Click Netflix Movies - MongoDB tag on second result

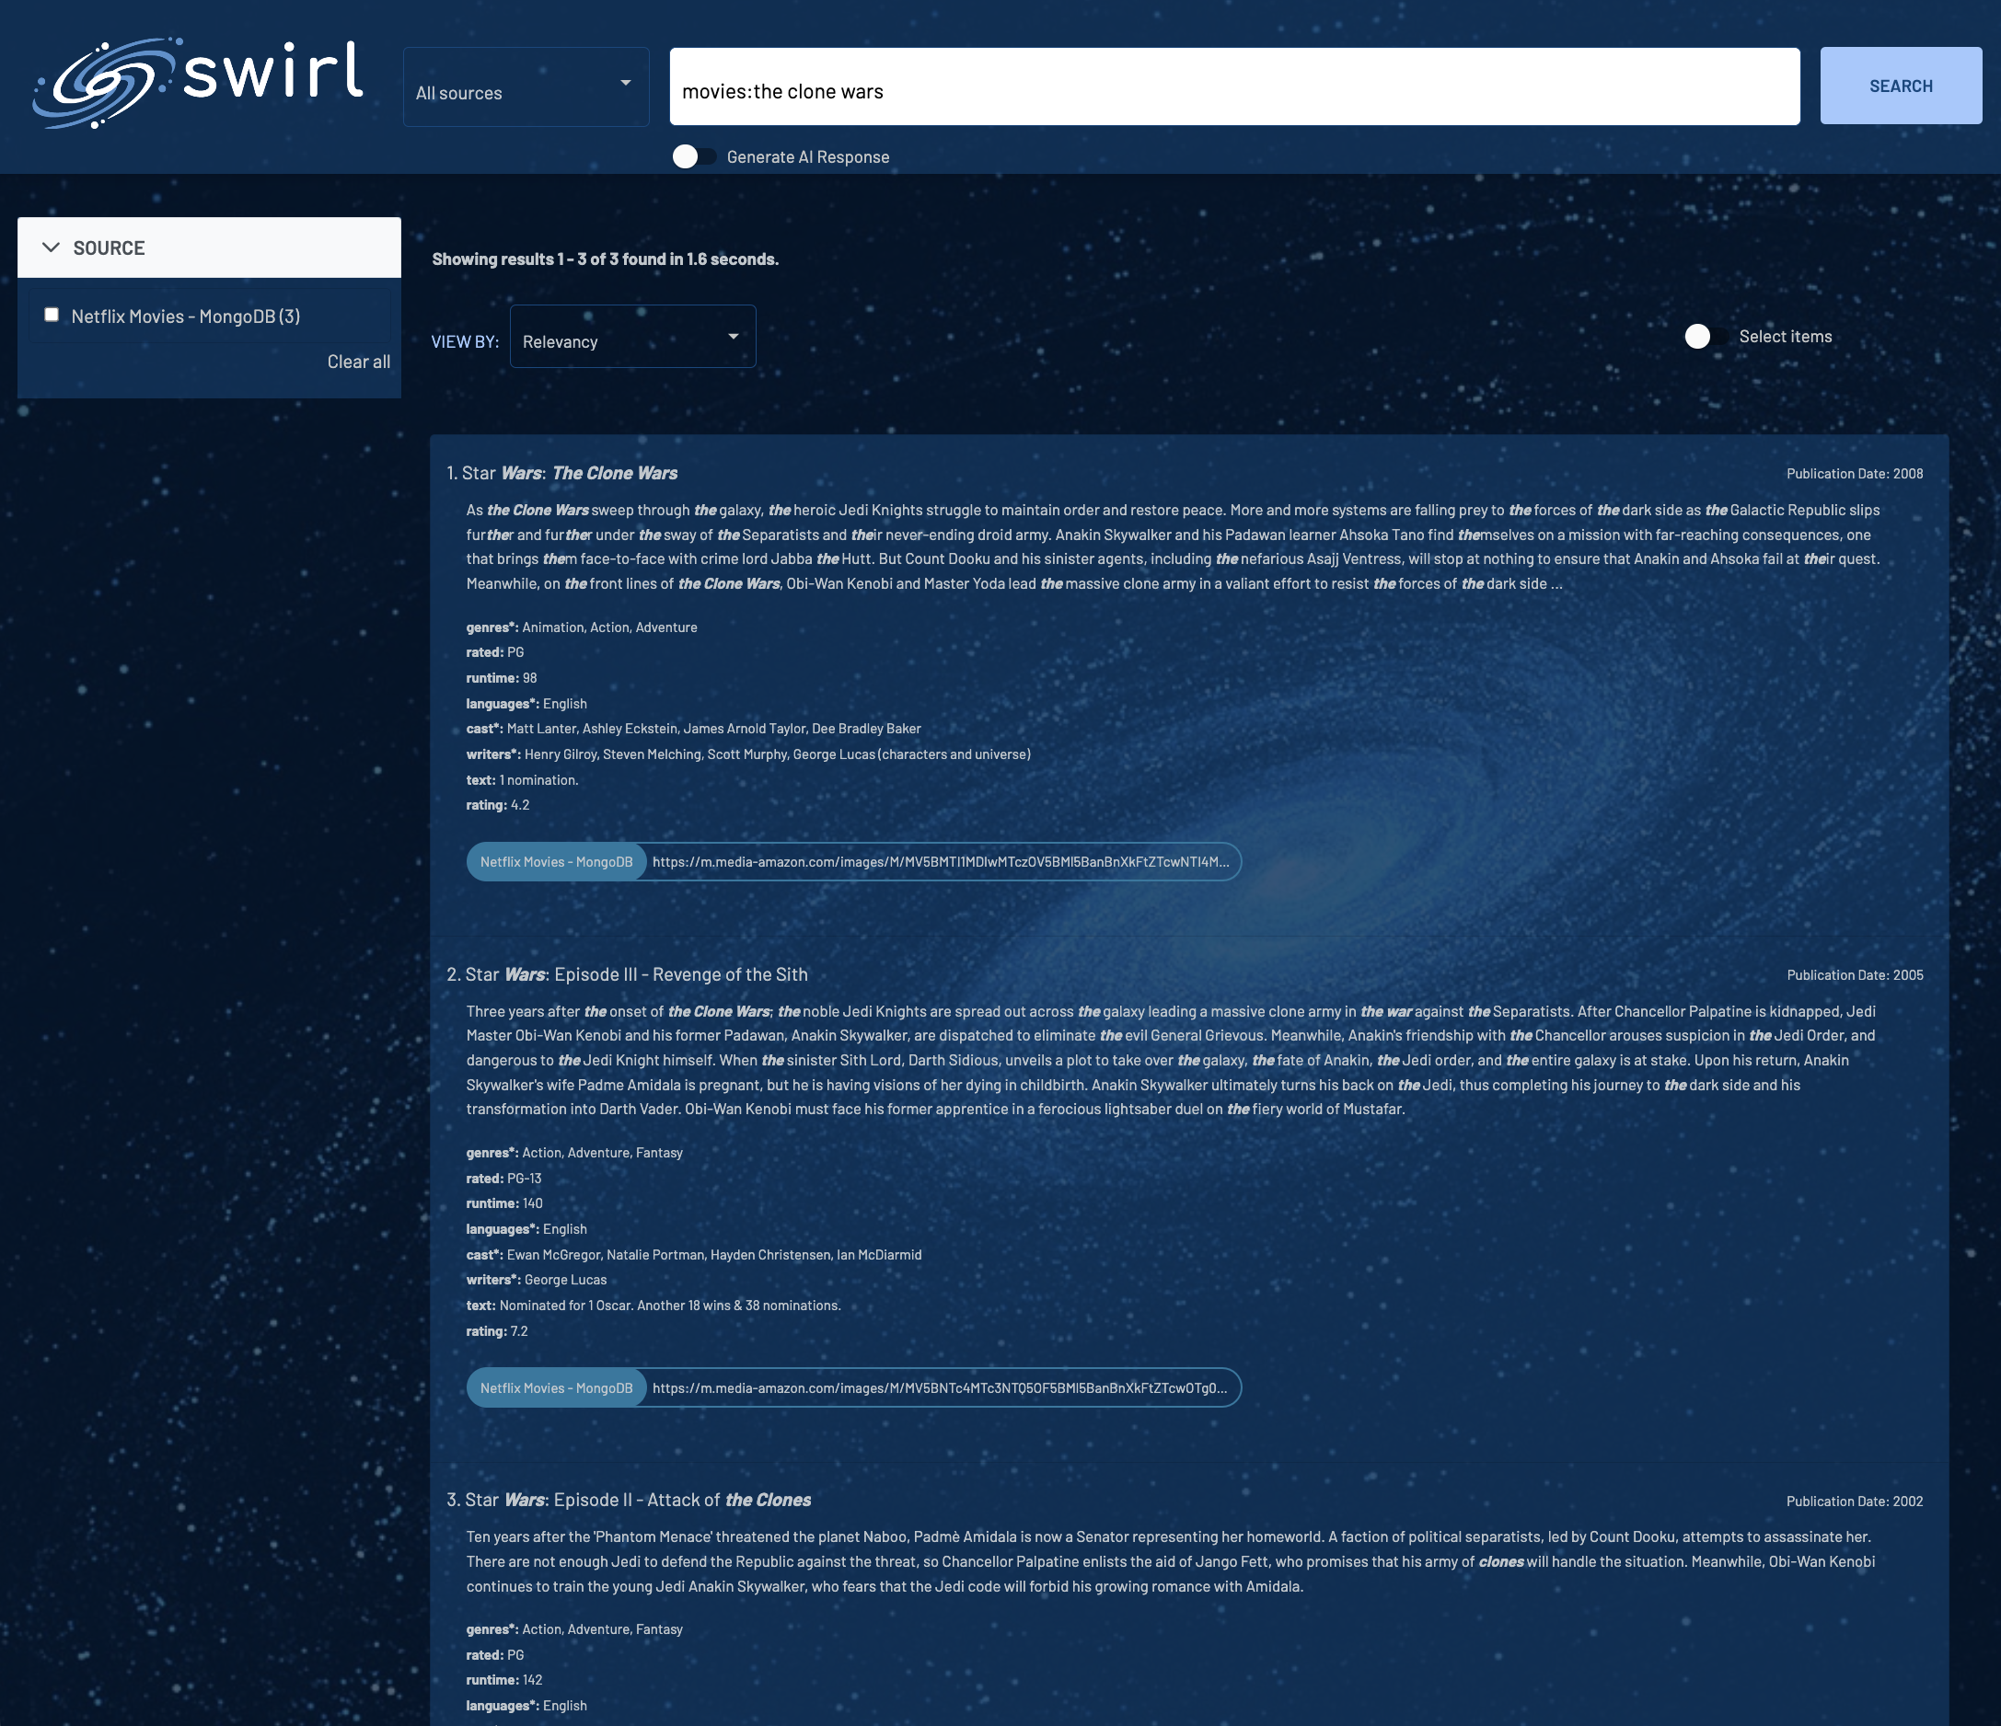click(556, 1387)
